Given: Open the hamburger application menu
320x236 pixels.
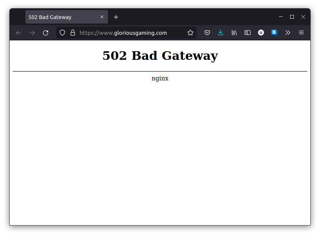Looking at the screenshot, I should tap(301, 33).
